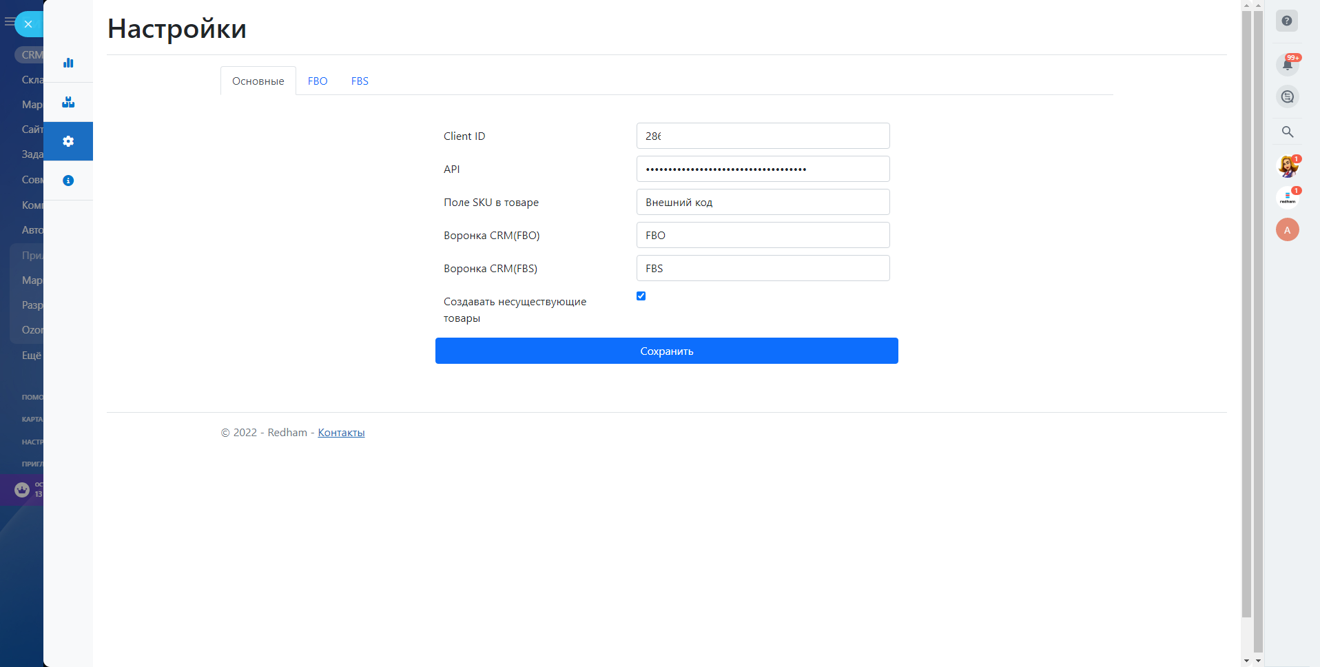Click the Сохранить button
The image size is (1320, 667).
666,351
